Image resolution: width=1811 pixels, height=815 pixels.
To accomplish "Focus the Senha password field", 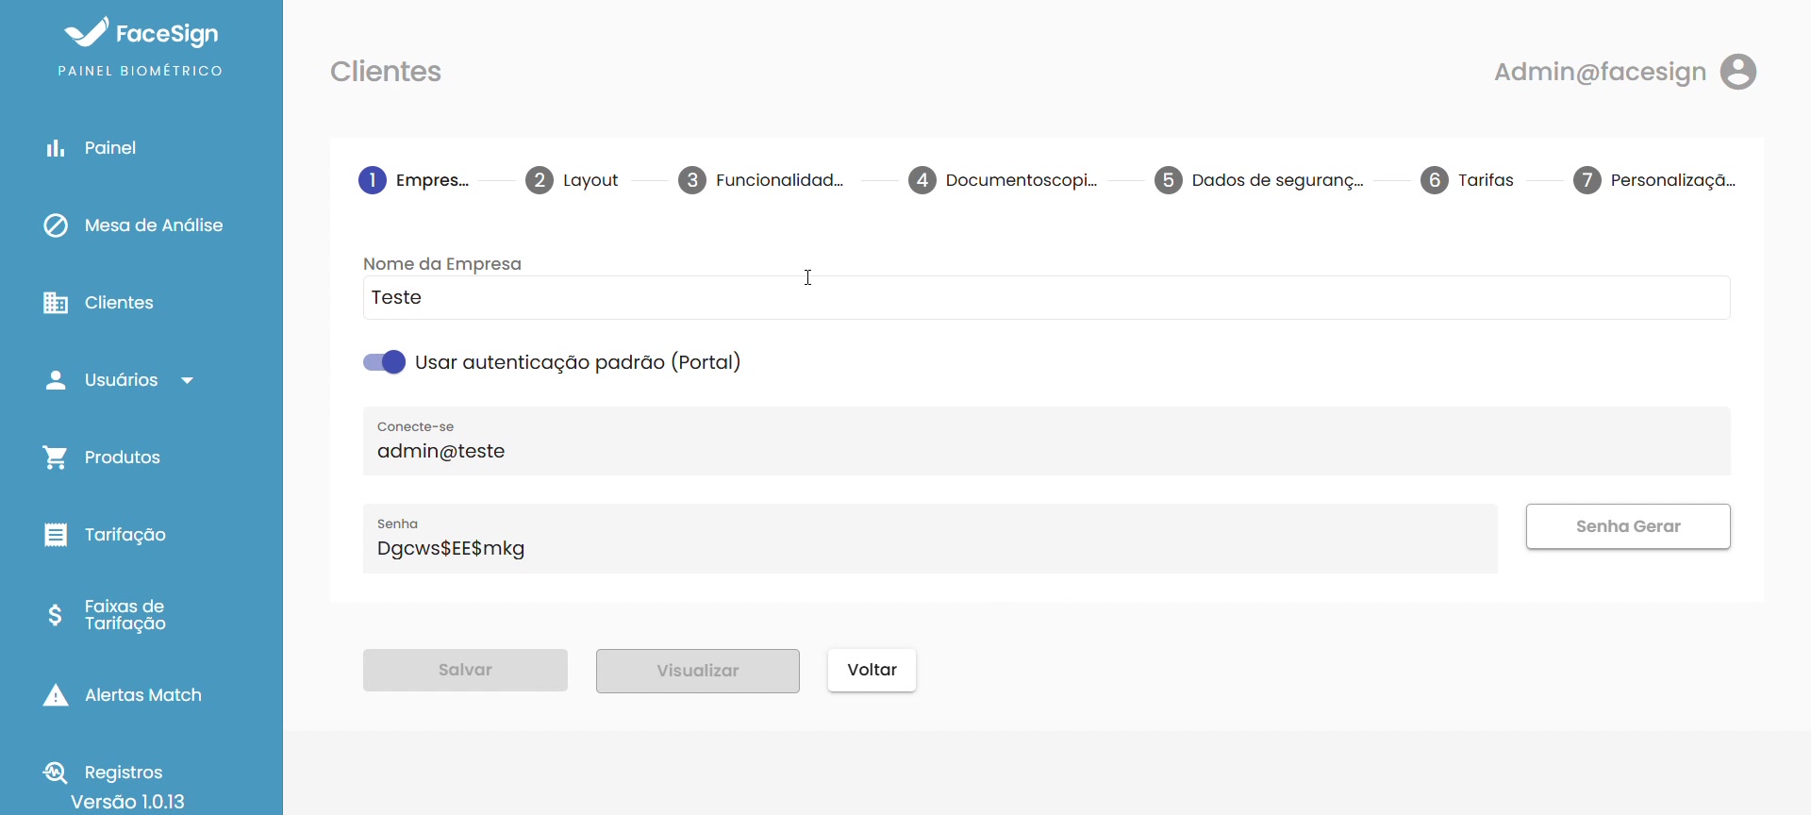I will coord(929,548).
